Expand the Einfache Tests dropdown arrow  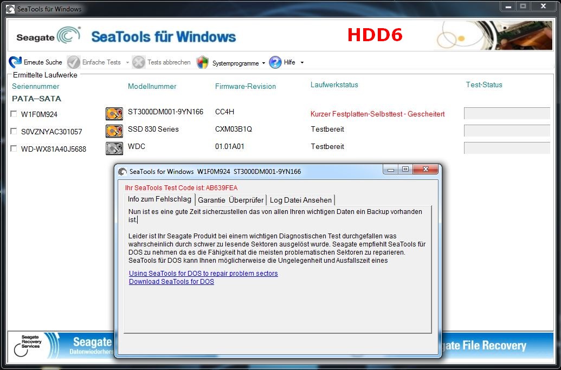click(x=127, y=62)
